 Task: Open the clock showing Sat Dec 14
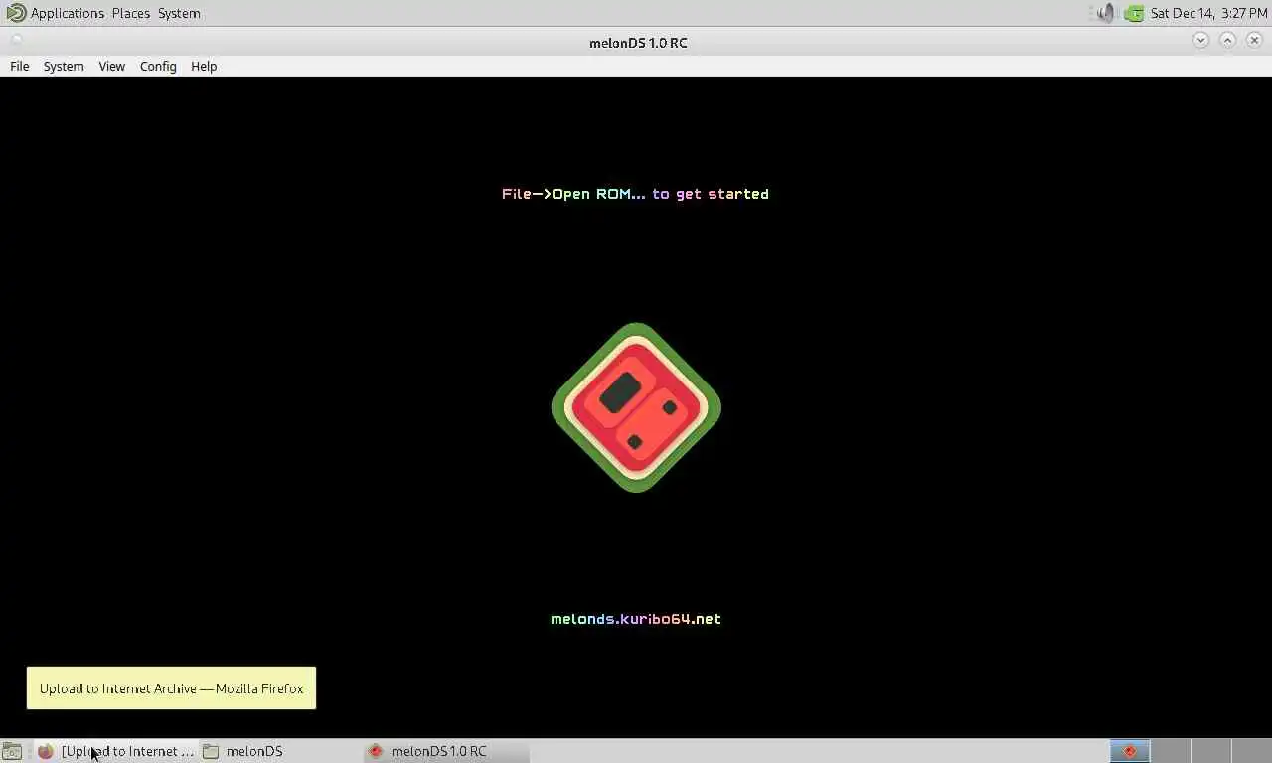click(x=1208, y=13)
